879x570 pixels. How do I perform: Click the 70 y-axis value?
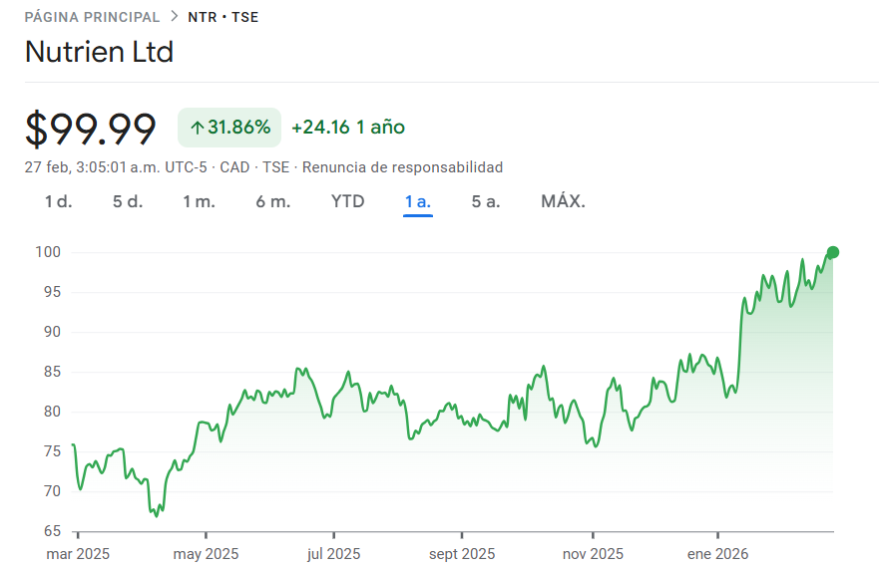(x=52, y=491)
